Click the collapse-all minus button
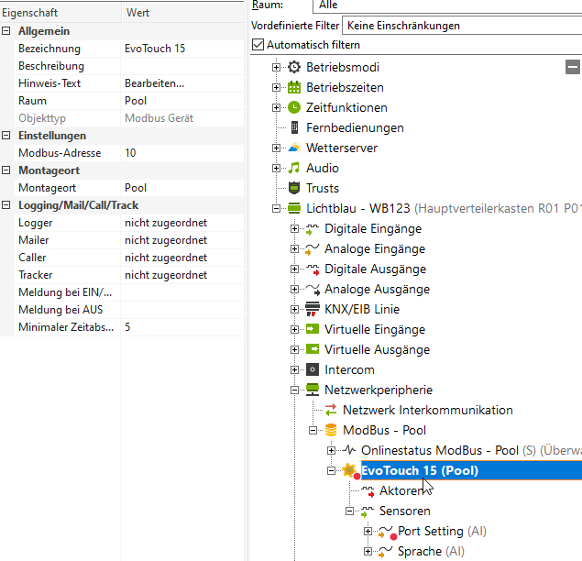The image size is (582, 561). point(573,67)
